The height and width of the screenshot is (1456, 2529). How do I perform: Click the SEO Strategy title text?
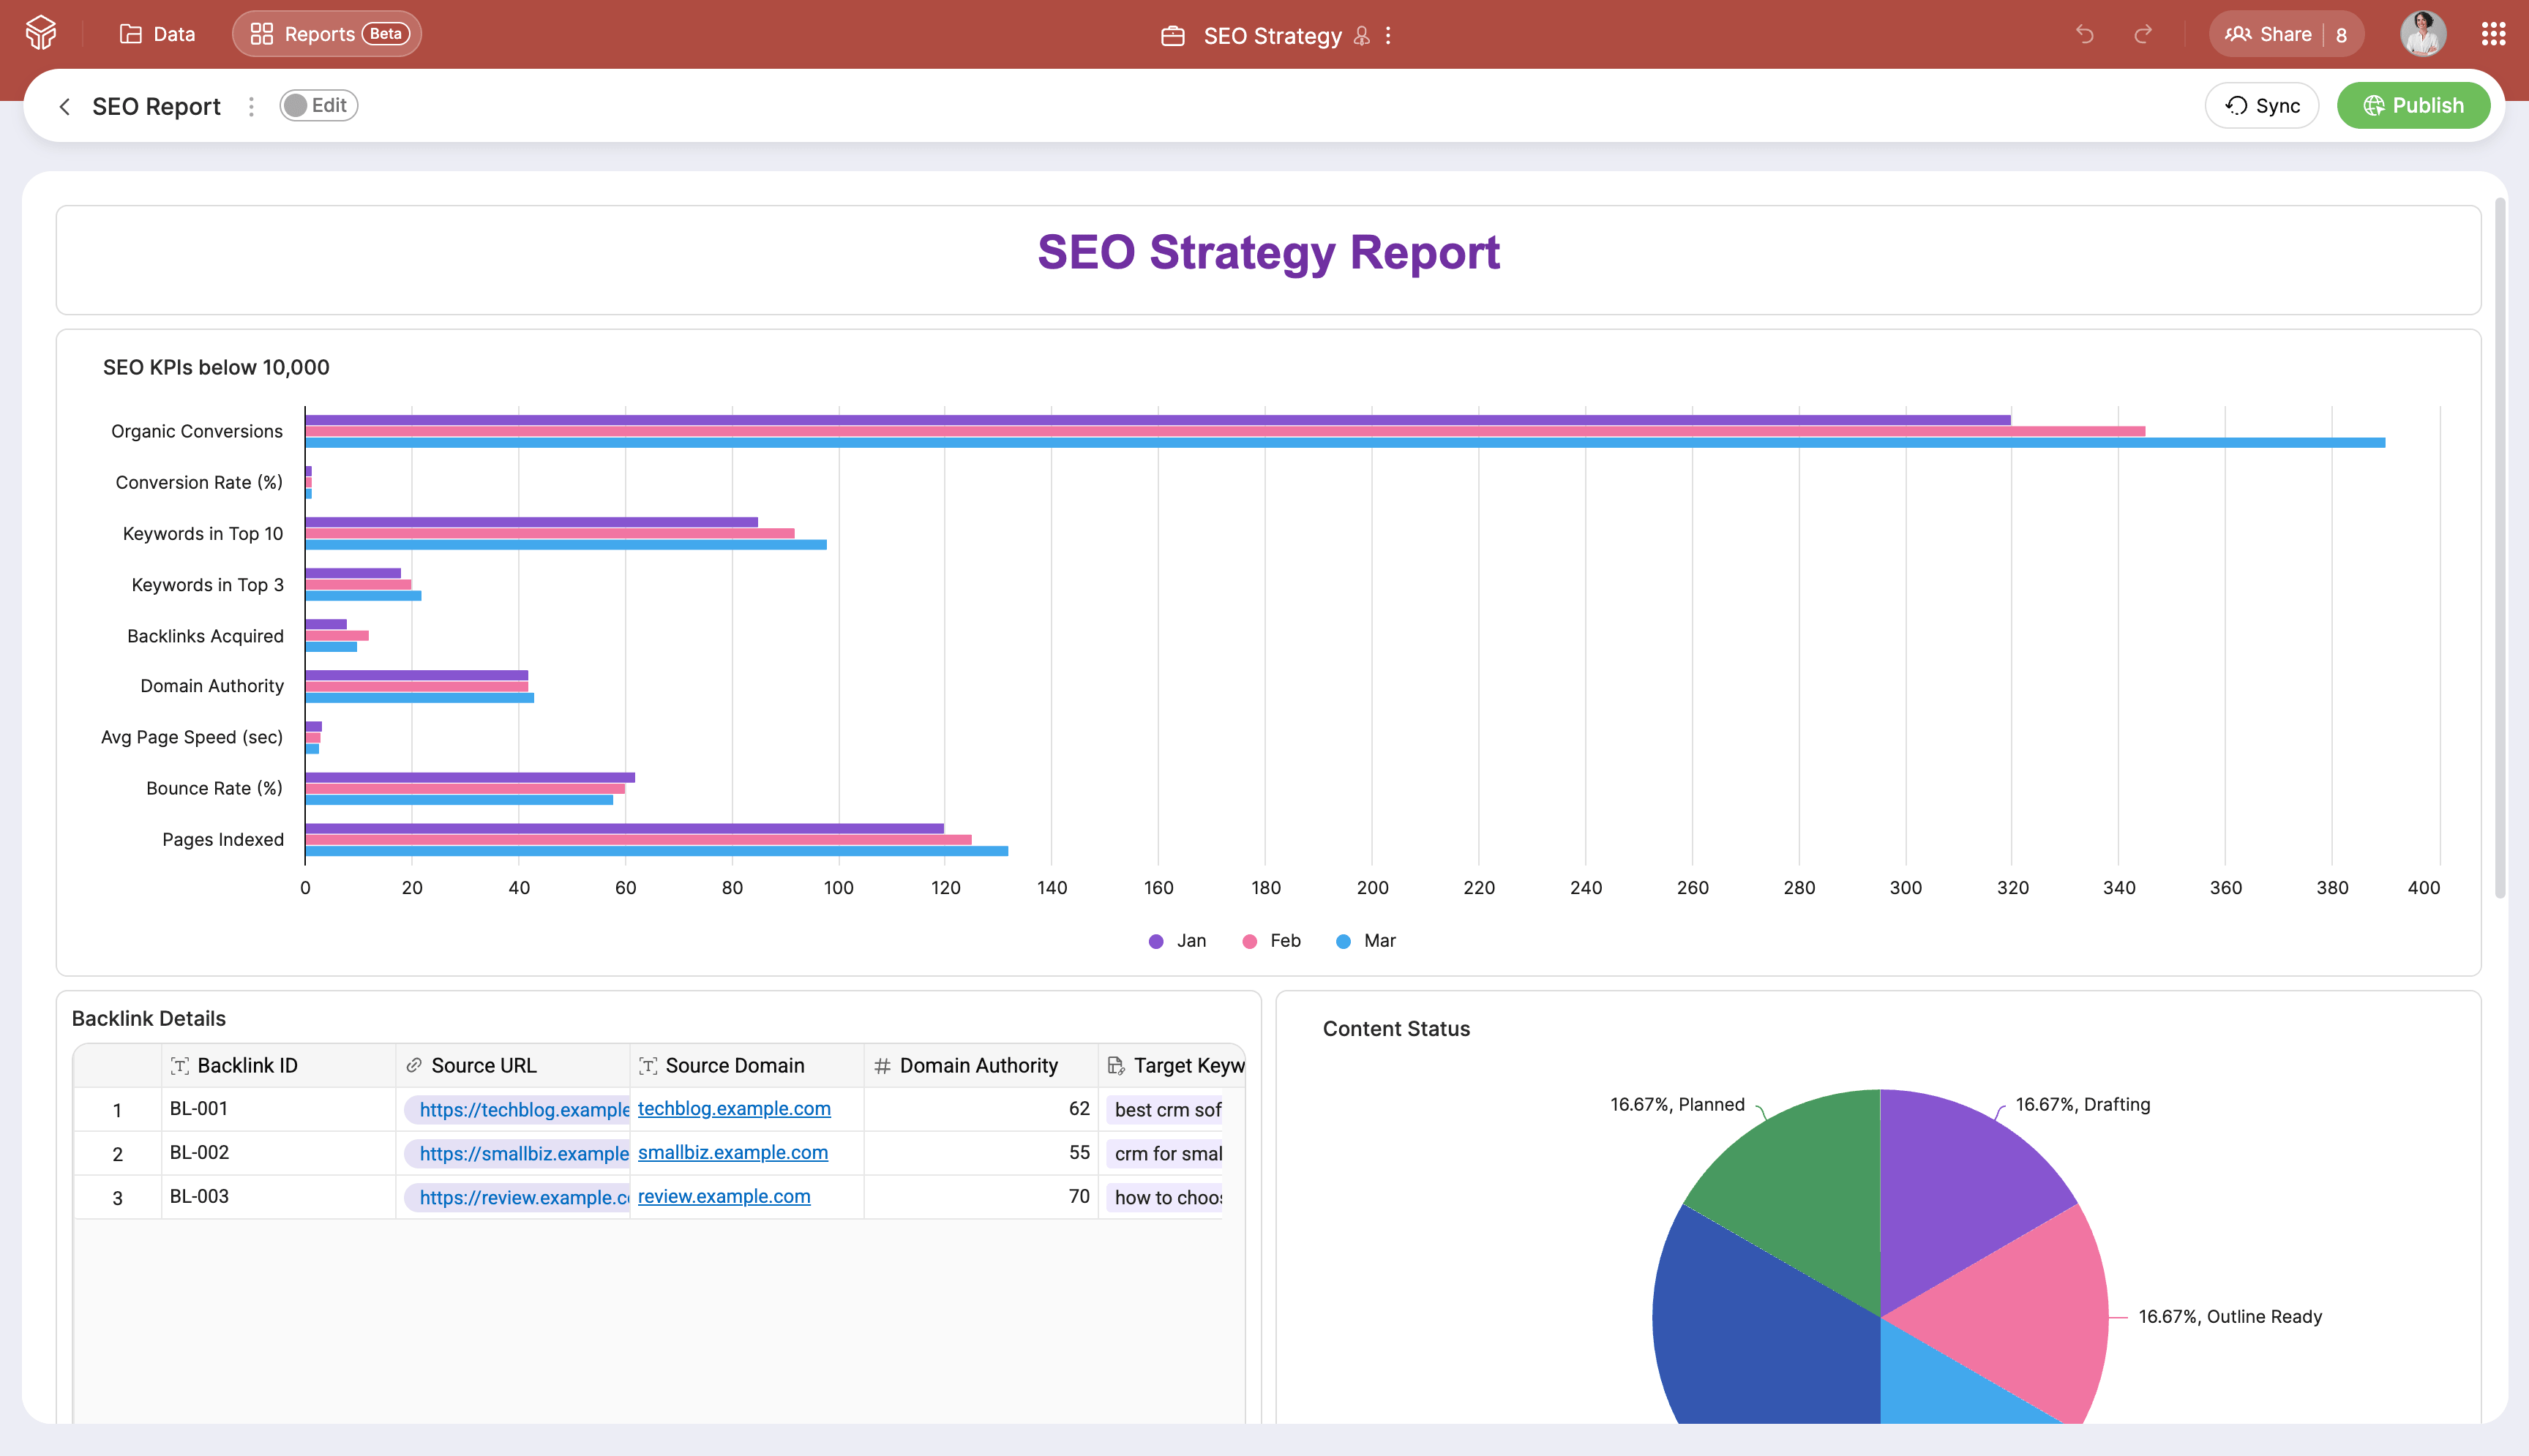[1272, 36]
